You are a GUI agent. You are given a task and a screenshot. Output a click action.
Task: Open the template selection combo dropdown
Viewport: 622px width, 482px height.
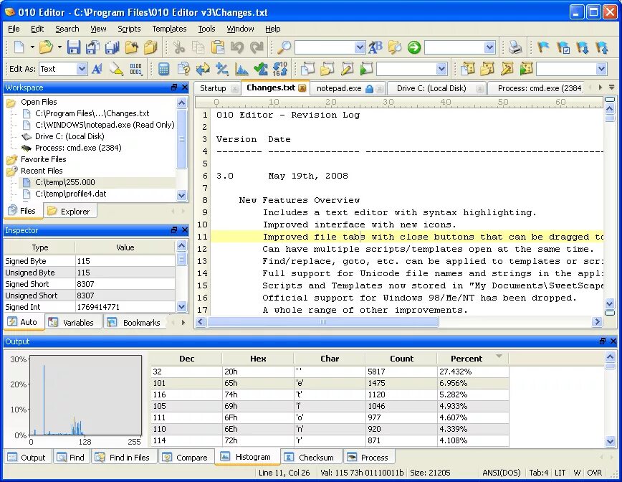click(x=601, y=69)
